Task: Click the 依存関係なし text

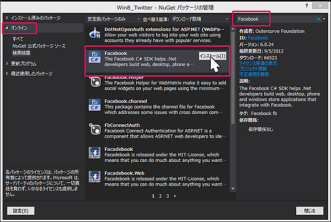Action: point(261,129)
